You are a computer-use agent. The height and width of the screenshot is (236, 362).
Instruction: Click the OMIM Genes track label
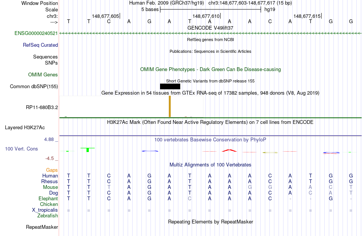click(x=43, y=74)
